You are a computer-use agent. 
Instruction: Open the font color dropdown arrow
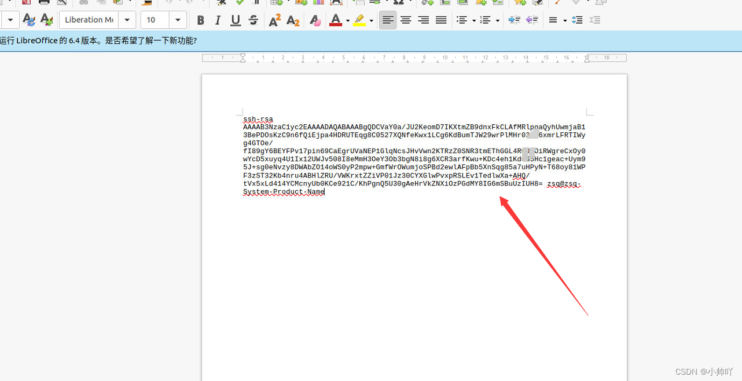348,20
